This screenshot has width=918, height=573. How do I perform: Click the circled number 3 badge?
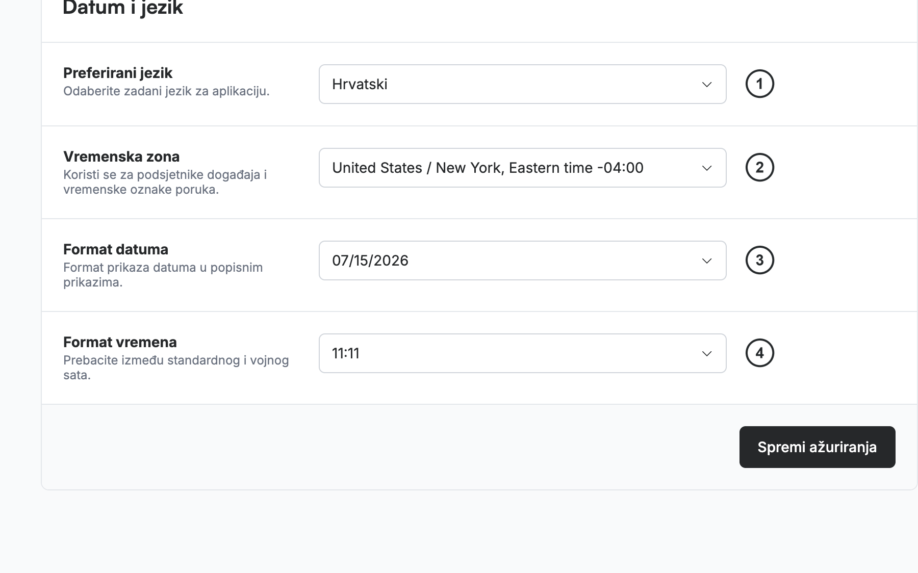click(x=760, y=260)
